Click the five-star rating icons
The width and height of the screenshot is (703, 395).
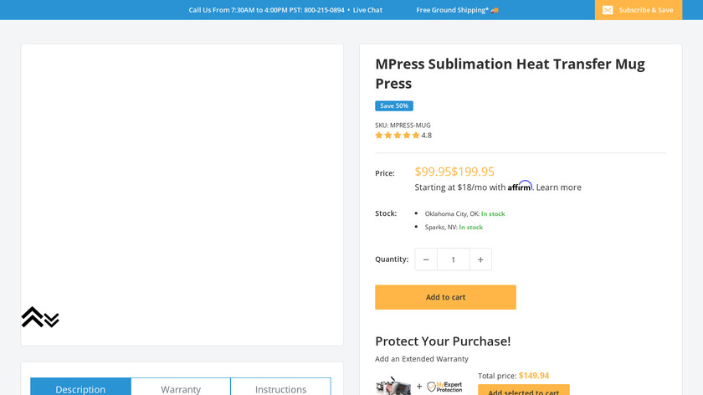click(x=398, y=136)
